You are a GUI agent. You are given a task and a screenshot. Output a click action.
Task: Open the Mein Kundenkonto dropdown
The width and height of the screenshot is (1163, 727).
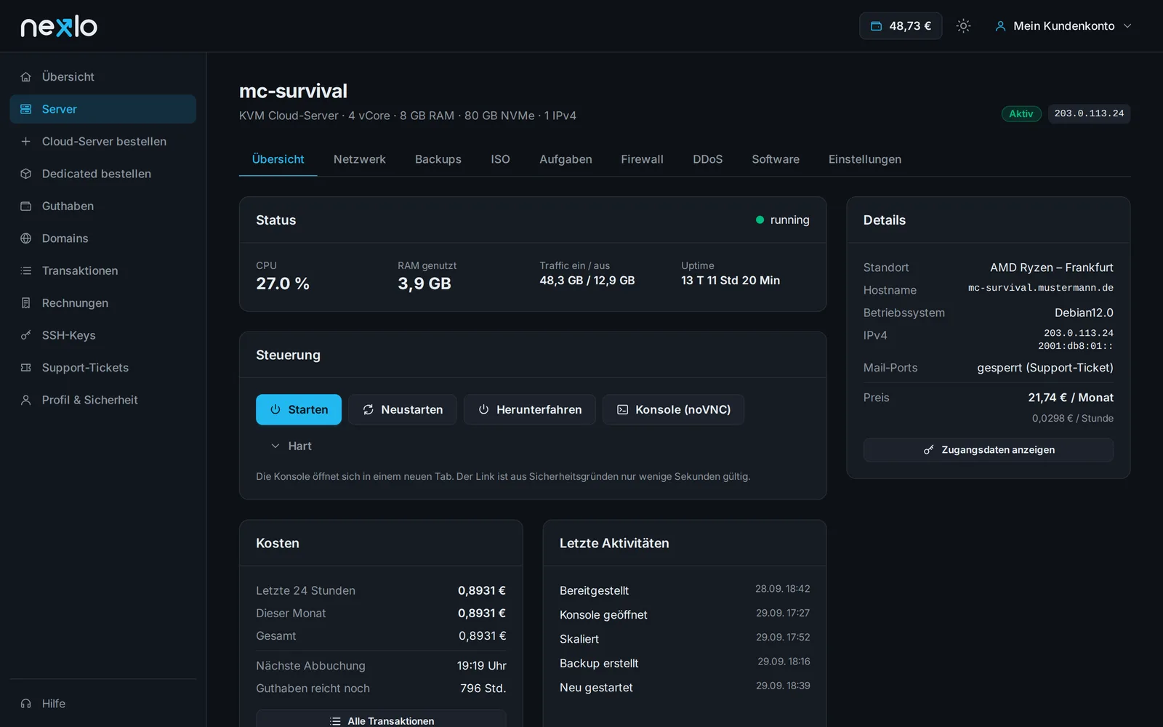(1063, 26)
